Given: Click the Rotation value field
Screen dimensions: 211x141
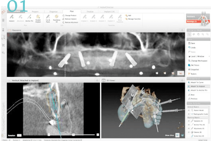Looking at the screenshot, I should tap(19, 135).
